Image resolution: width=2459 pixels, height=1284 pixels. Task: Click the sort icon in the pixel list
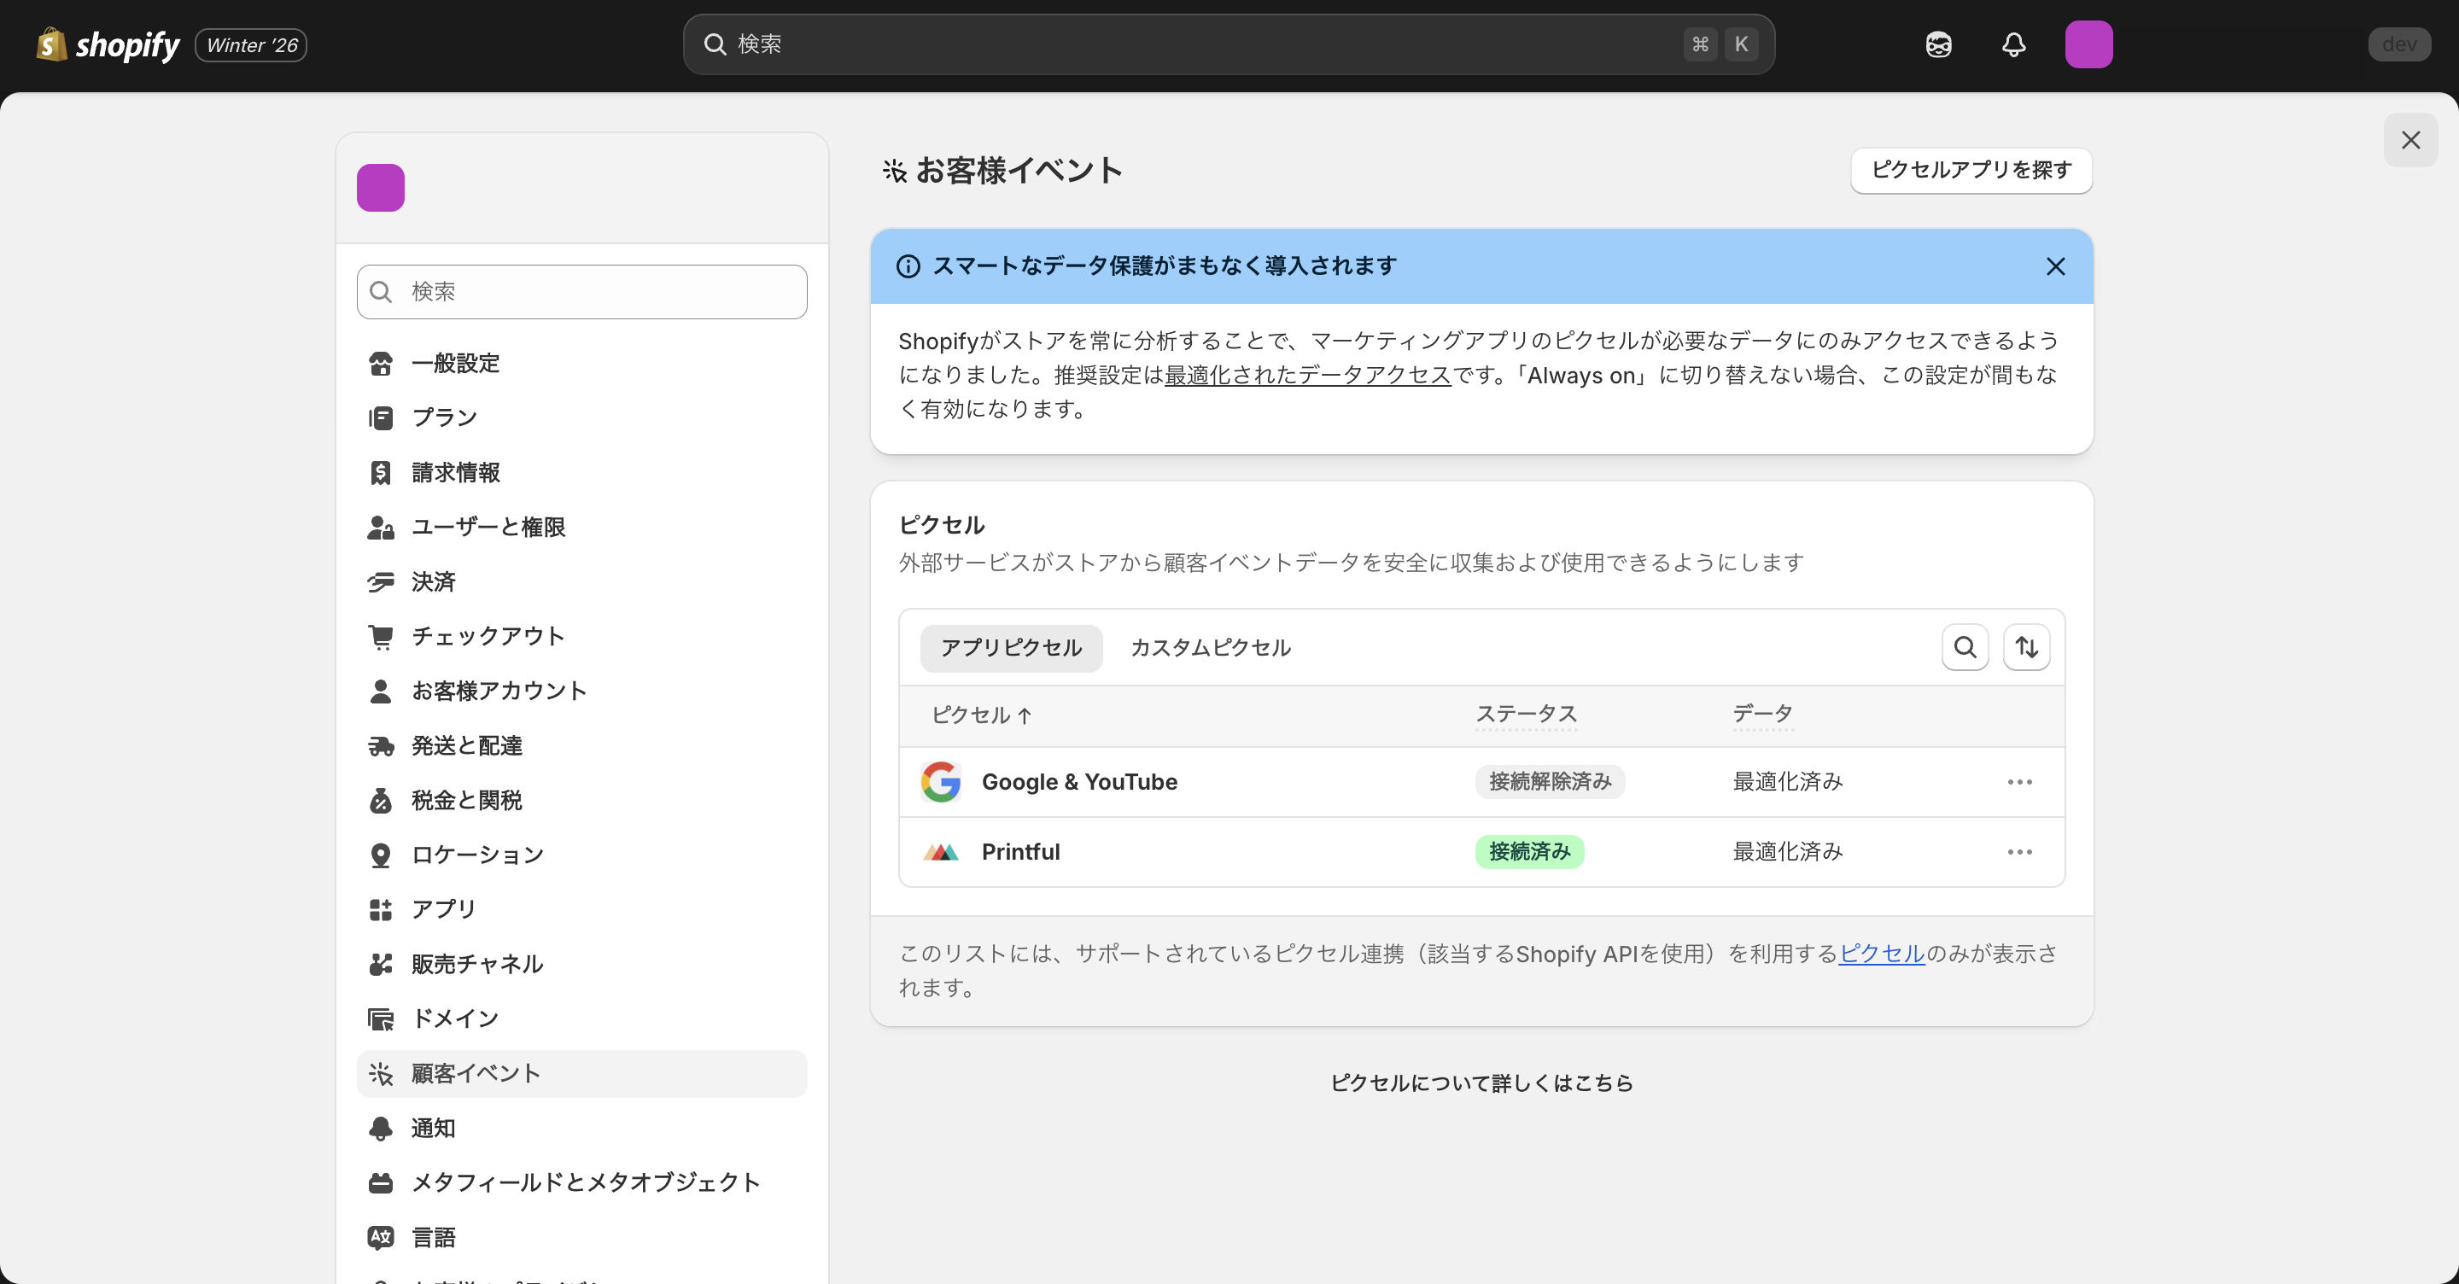2027,647
